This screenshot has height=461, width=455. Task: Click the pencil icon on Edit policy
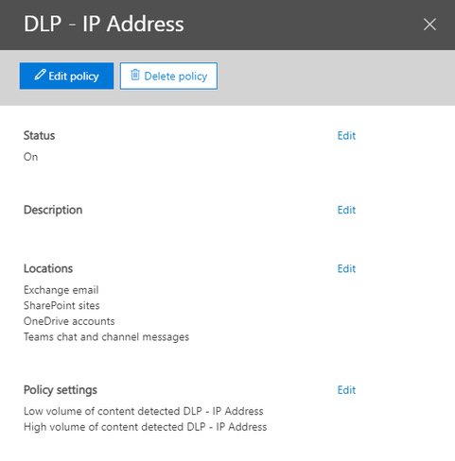(x=40, y=75)
